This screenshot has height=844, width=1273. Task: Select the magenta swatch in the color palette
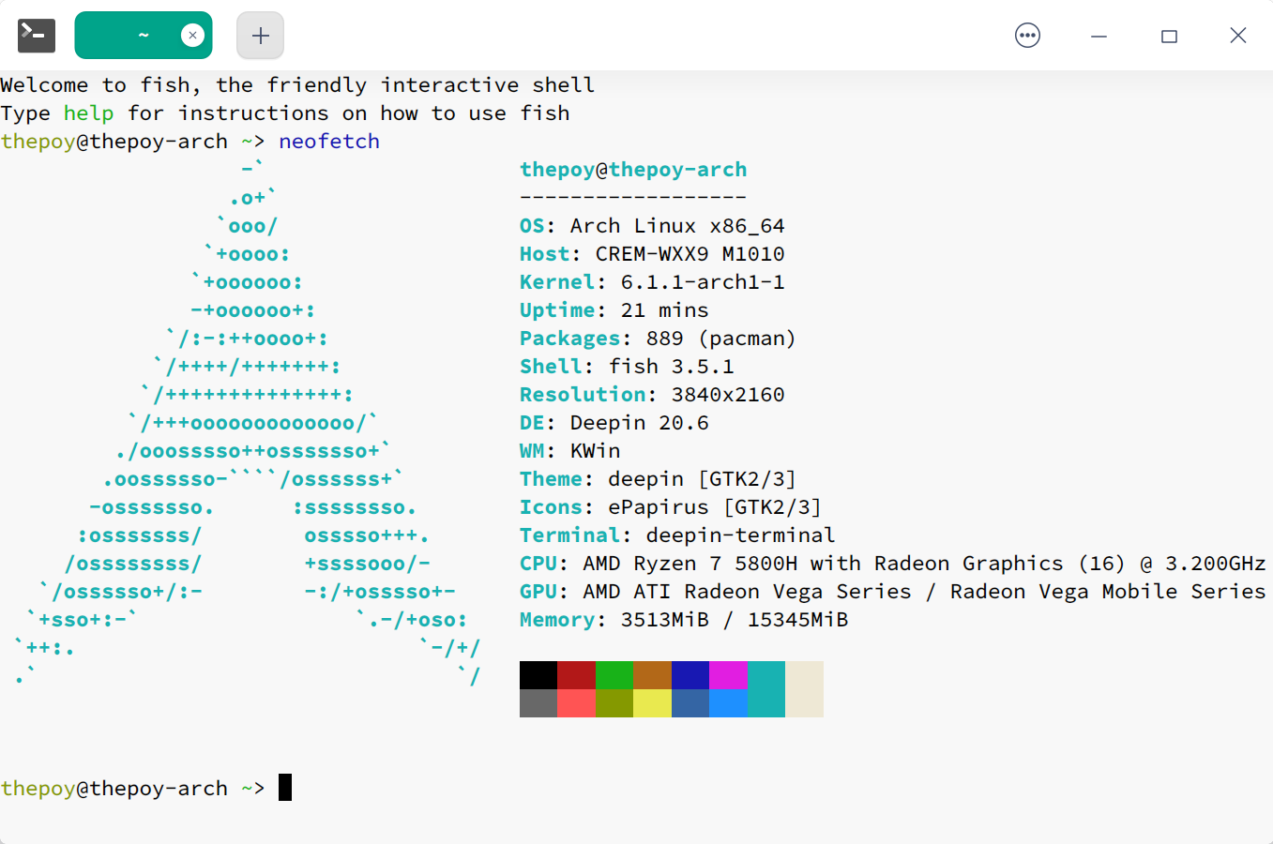point(728,674)
